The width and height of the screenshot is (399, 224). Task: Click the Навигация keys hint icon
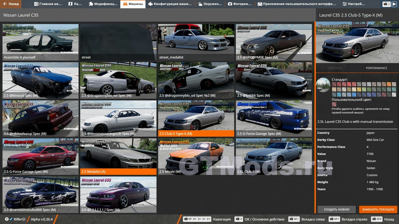(197, 219)
